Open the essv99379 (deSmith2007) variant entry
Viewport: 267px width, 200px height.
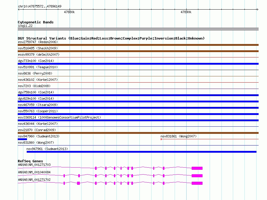pyautogui.click(x=39, y=54)
